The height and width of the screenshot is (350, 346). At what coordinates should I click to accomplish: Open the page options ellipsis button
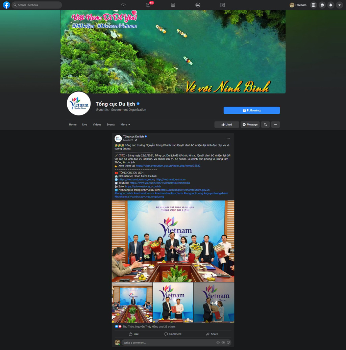tap(275, 125)
